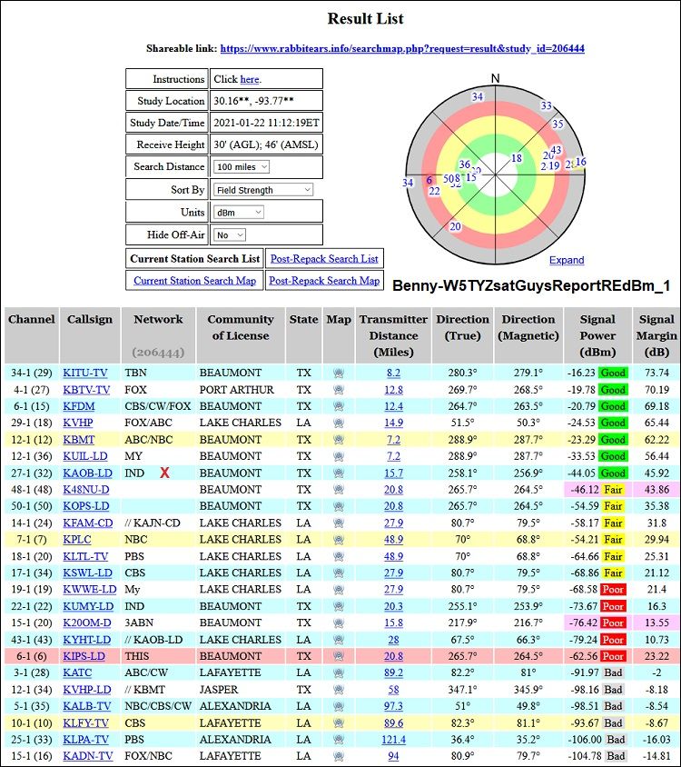Open the map icon for KATC Lafayette
This screenshot has height=767, width=681.
pos(338,673)
